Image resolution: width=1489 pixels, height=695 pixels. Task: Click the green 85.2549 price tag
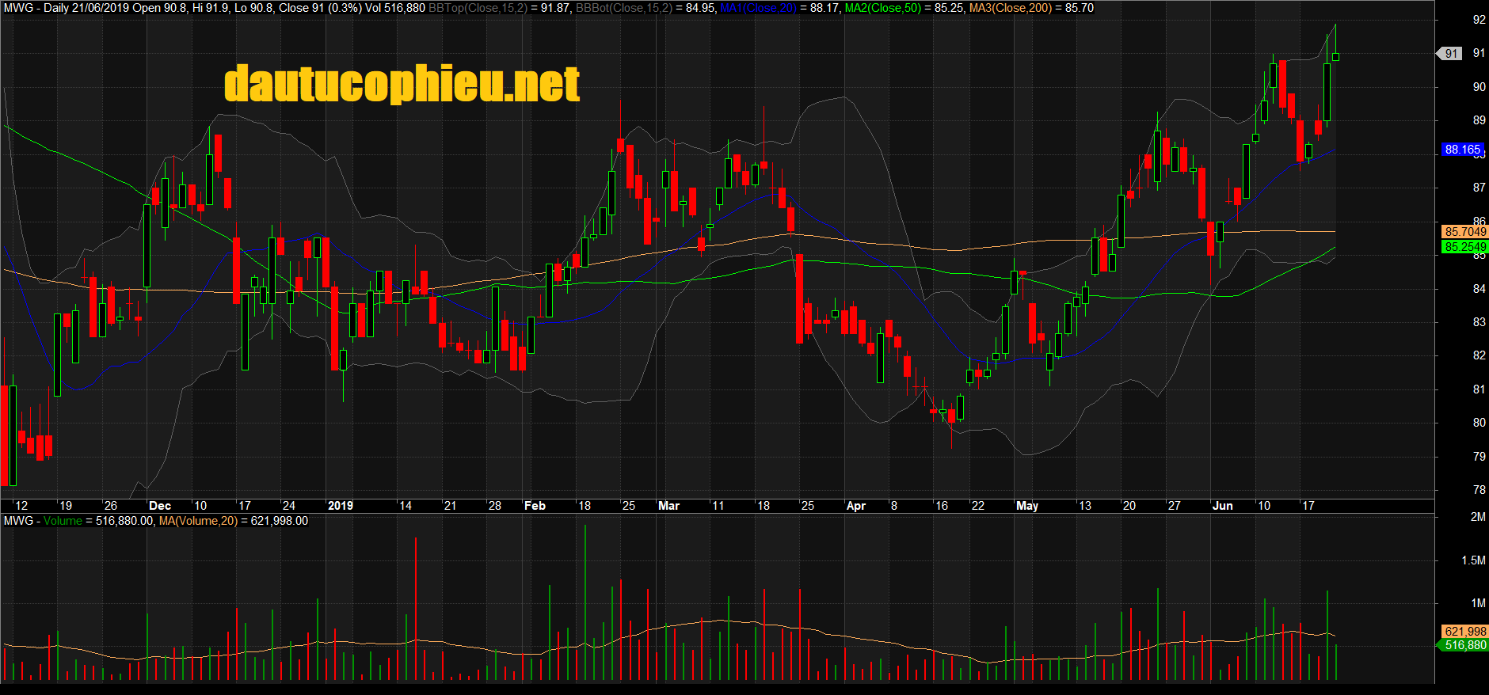[1465, 247]
